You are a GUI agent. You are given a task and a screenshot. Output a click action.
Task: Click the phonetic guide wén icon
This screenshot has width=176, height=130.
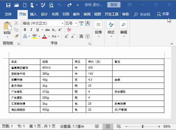tap(81, 23)
